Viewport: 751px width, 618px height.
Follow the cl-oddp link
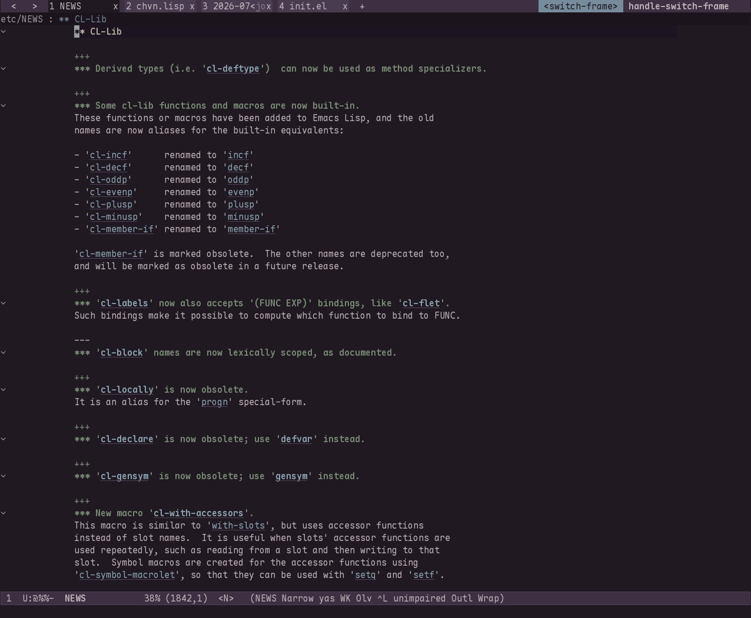click(x=108, y=180)
